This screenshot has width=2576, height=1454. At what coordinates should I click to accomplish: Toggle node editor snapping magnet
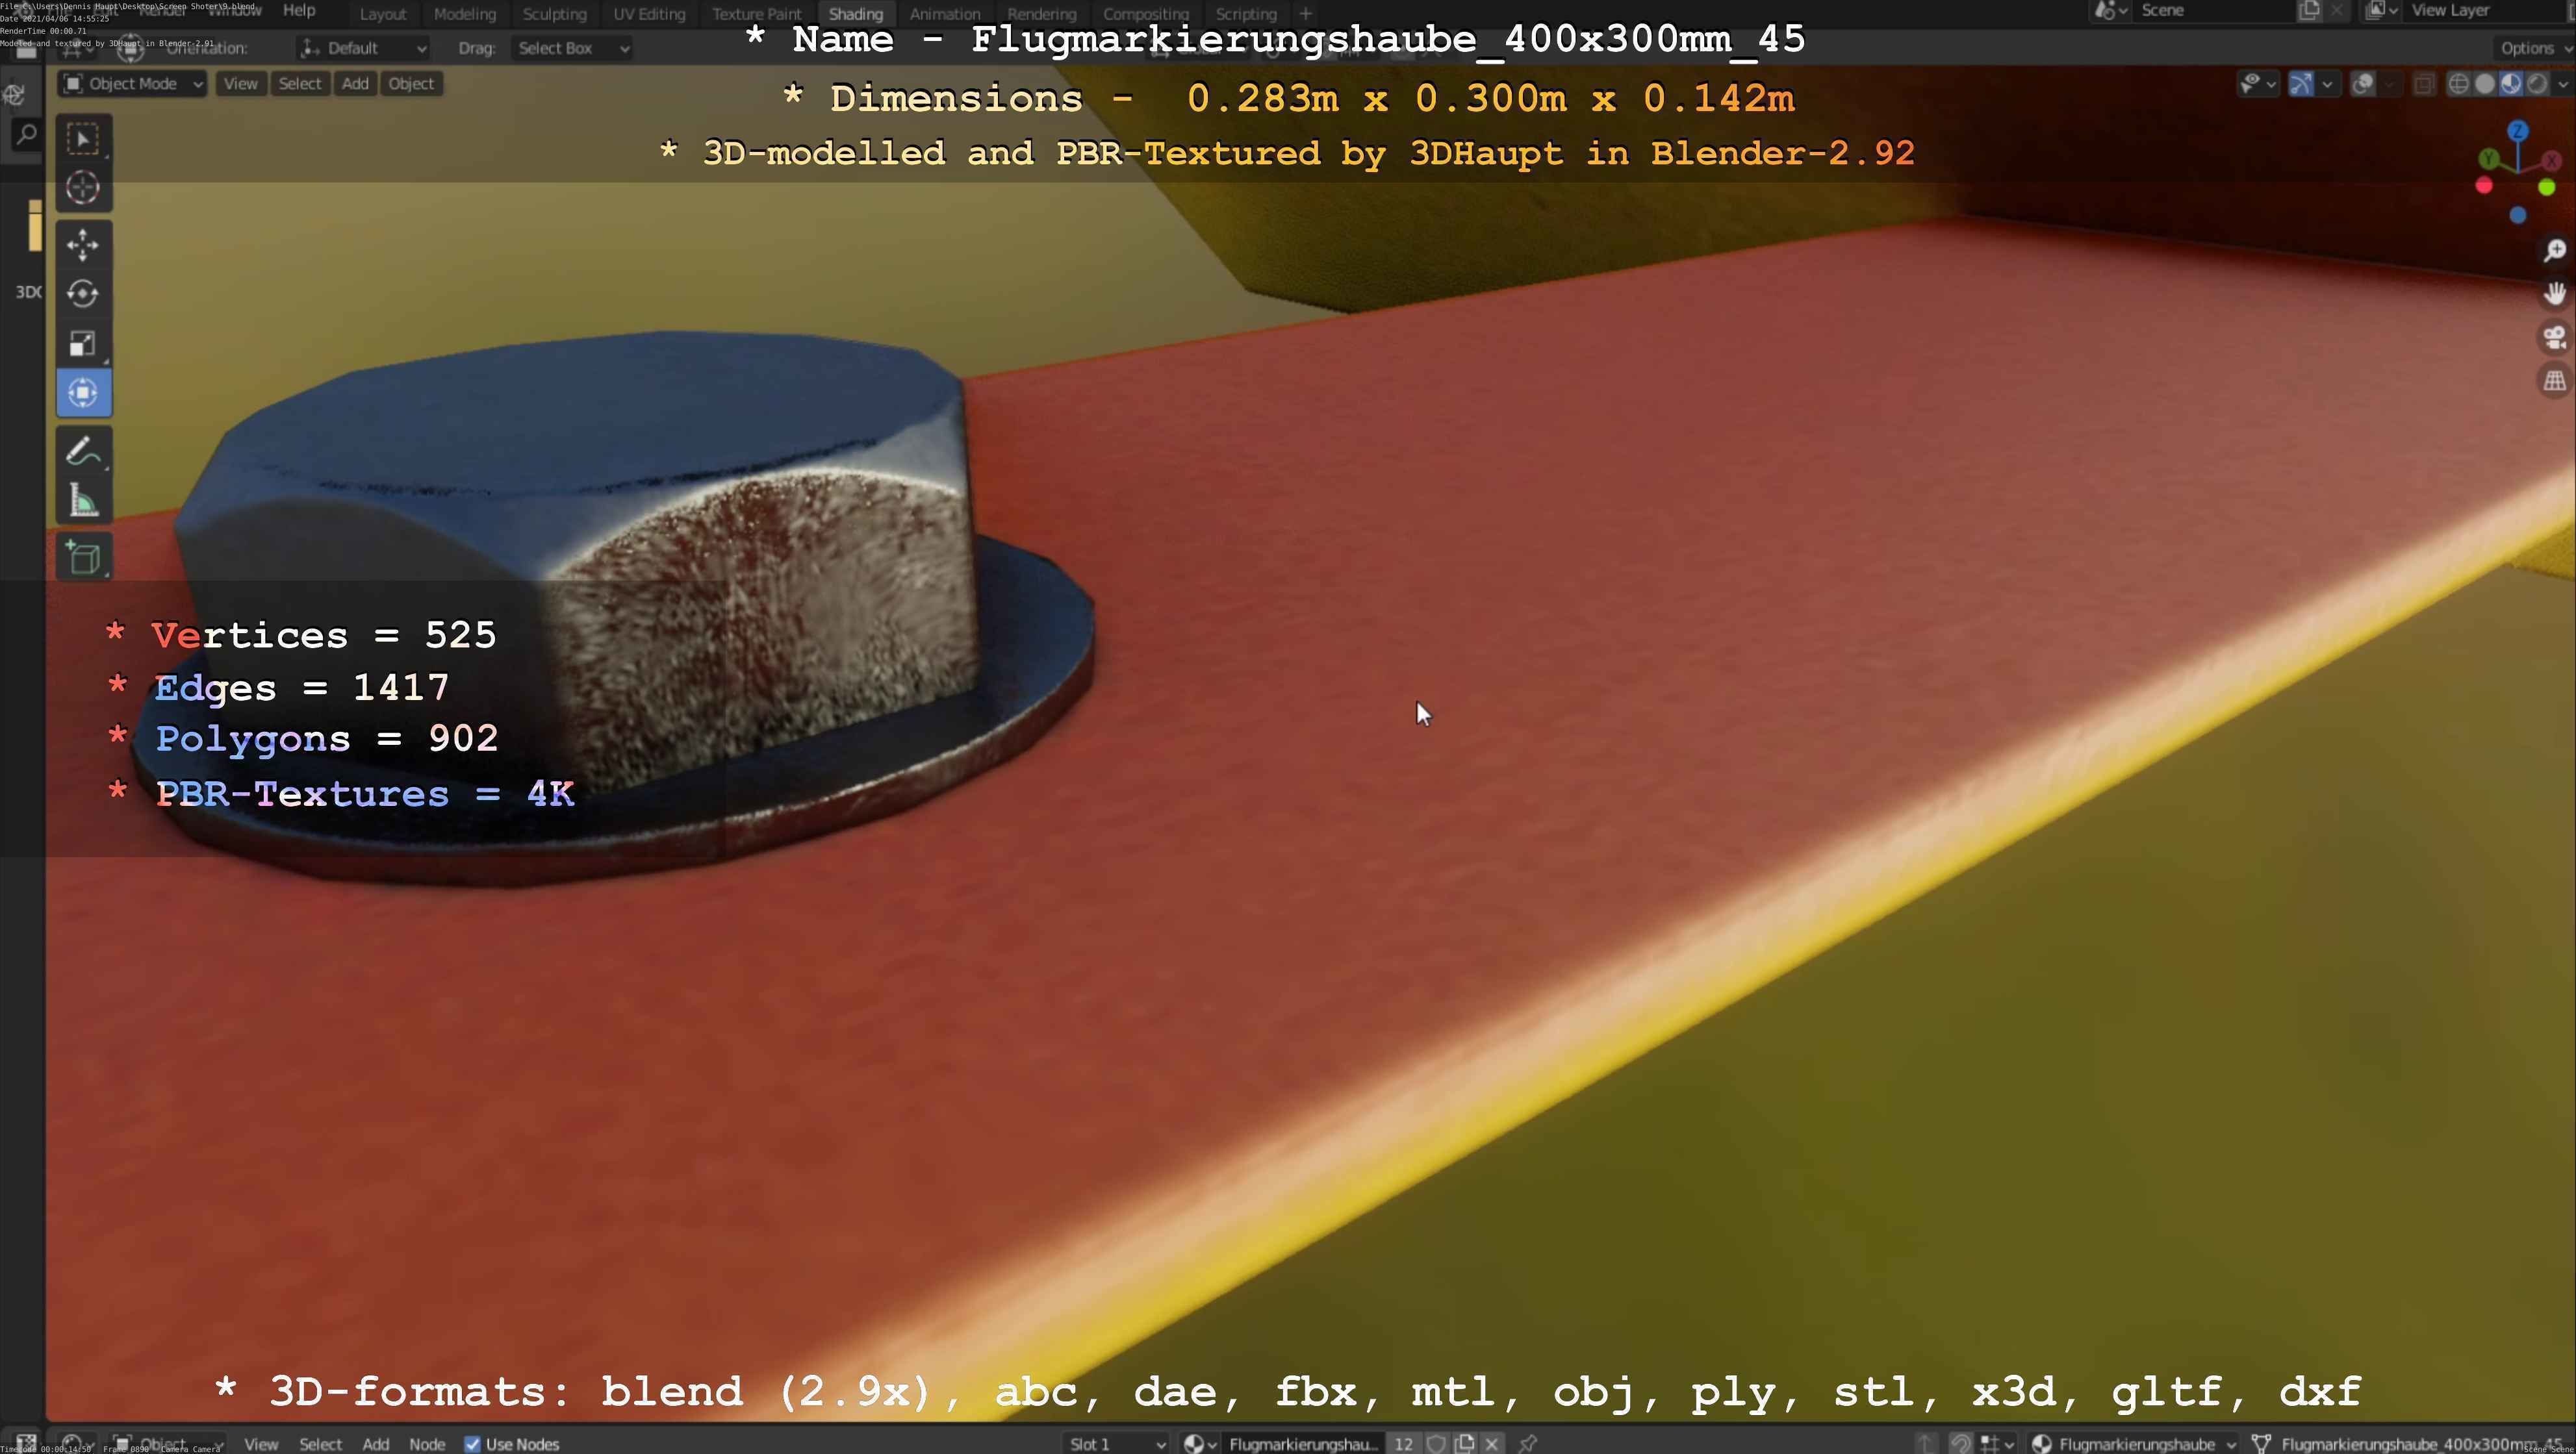1960,1443
